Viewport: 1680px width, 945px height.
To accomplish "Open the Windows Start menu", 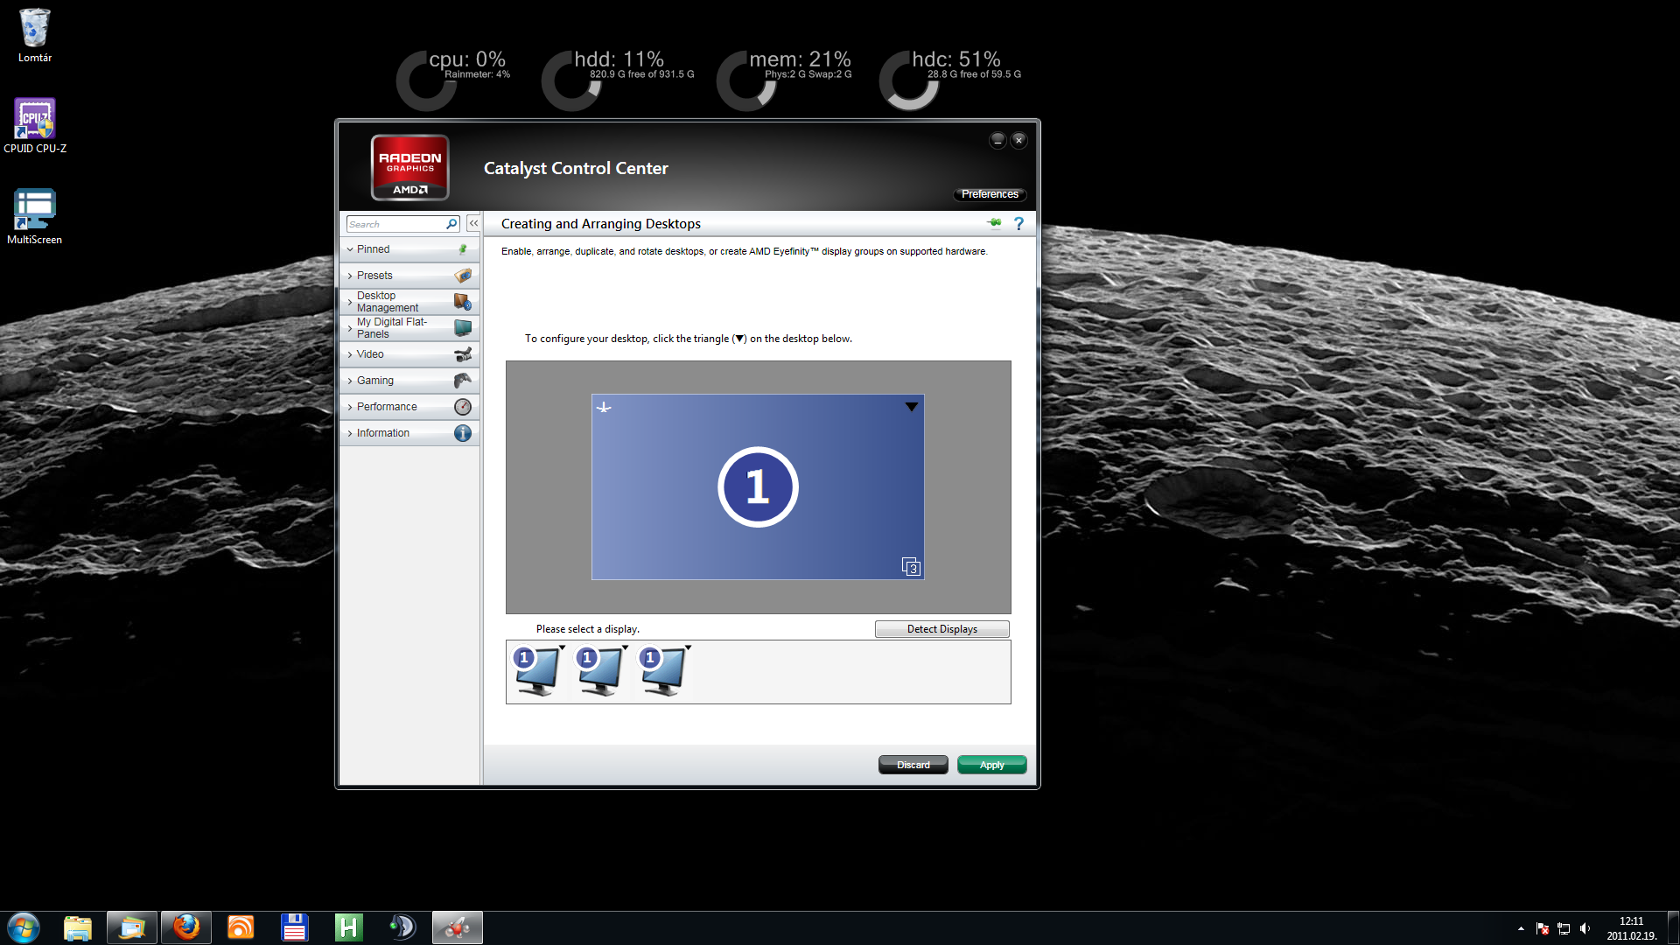I will coord(24,927).
